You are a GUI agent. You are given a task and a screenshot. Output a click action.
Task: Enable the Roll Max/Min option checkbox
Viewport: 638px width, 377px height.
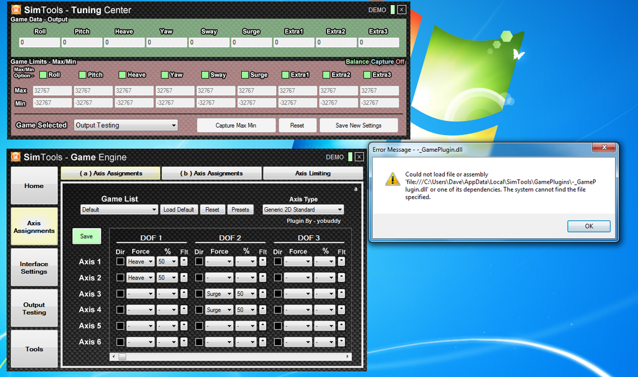point(43,75)
